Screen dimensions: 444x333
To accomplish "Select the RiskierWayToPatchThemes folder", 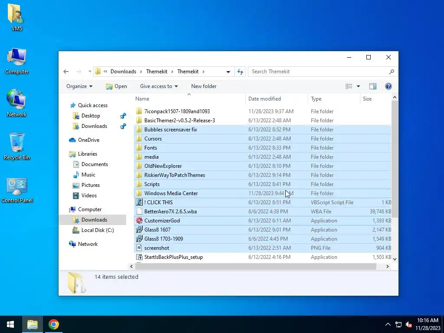I will (174, 175).
